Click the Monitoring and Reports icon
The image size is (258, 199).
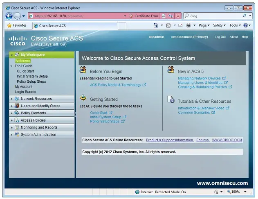coord(17,127)
